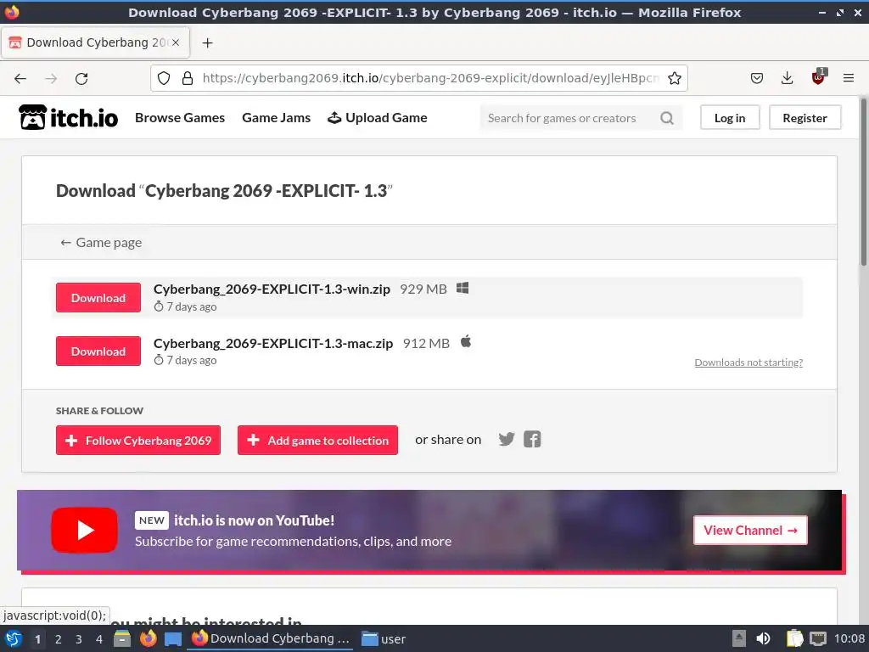Click Downloads not starting? link
This screenshot has height=652, width=869.
pyautogui.click(x=748, y=362)
